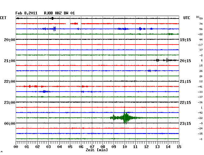Viewport: 204px width, 155px height.
Task: Click the DC offset value "-35"
Action: [x=200, y=134]
